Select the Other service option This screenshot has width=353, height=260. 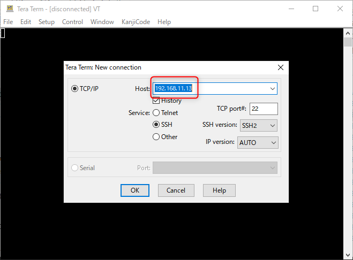pyautogui.click(x=156, y=137)
